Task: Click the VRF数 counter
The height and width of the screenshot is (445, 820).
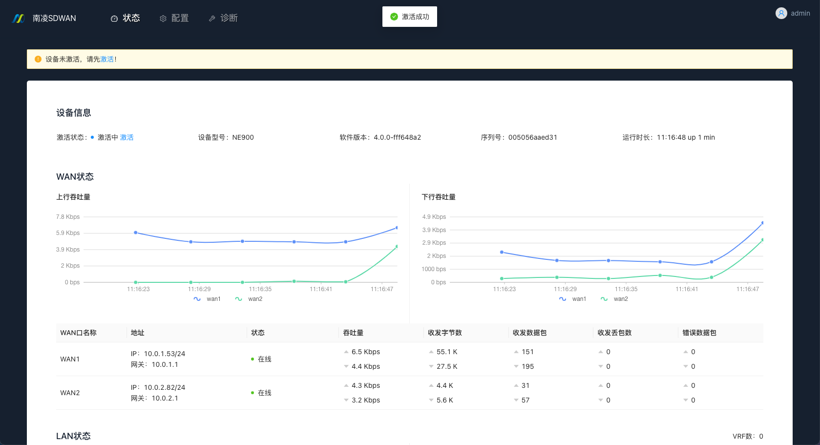Action: (x=748, y=436)
